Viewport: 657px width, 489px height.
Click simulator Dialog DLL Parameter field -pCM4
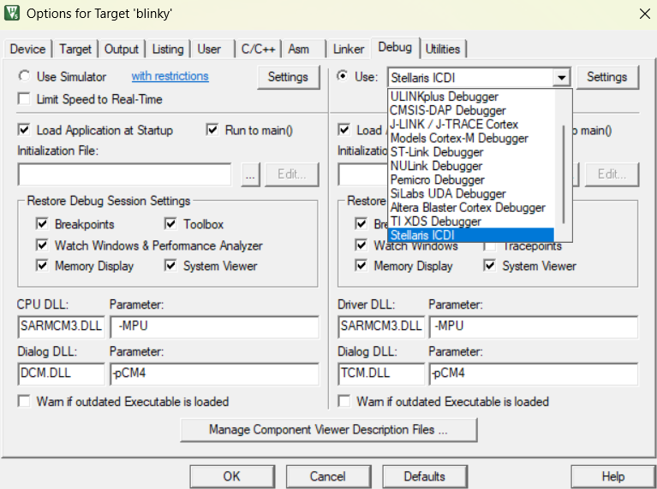pyautogui.click(x=214, y=374)
